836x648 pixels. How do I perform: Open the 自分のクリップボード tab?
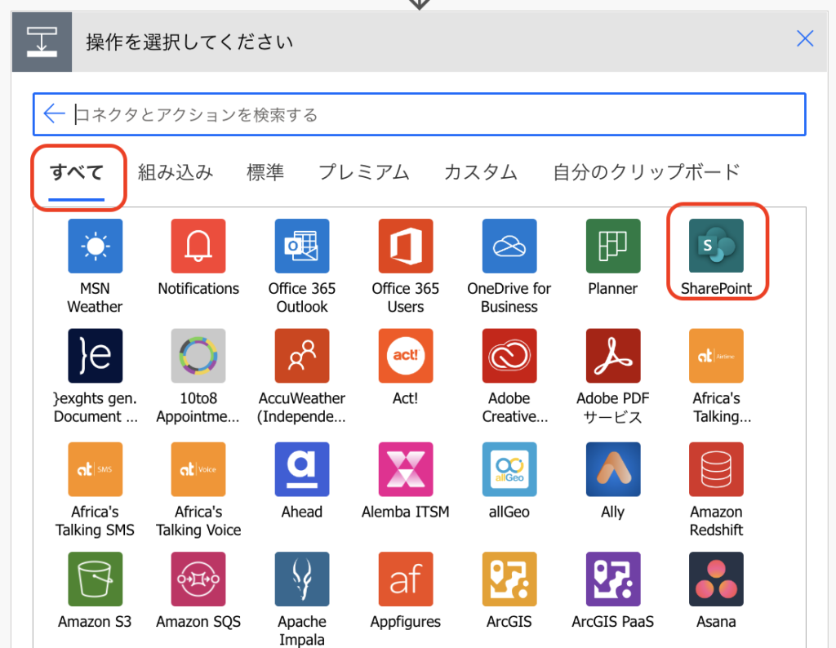point(647,173)
